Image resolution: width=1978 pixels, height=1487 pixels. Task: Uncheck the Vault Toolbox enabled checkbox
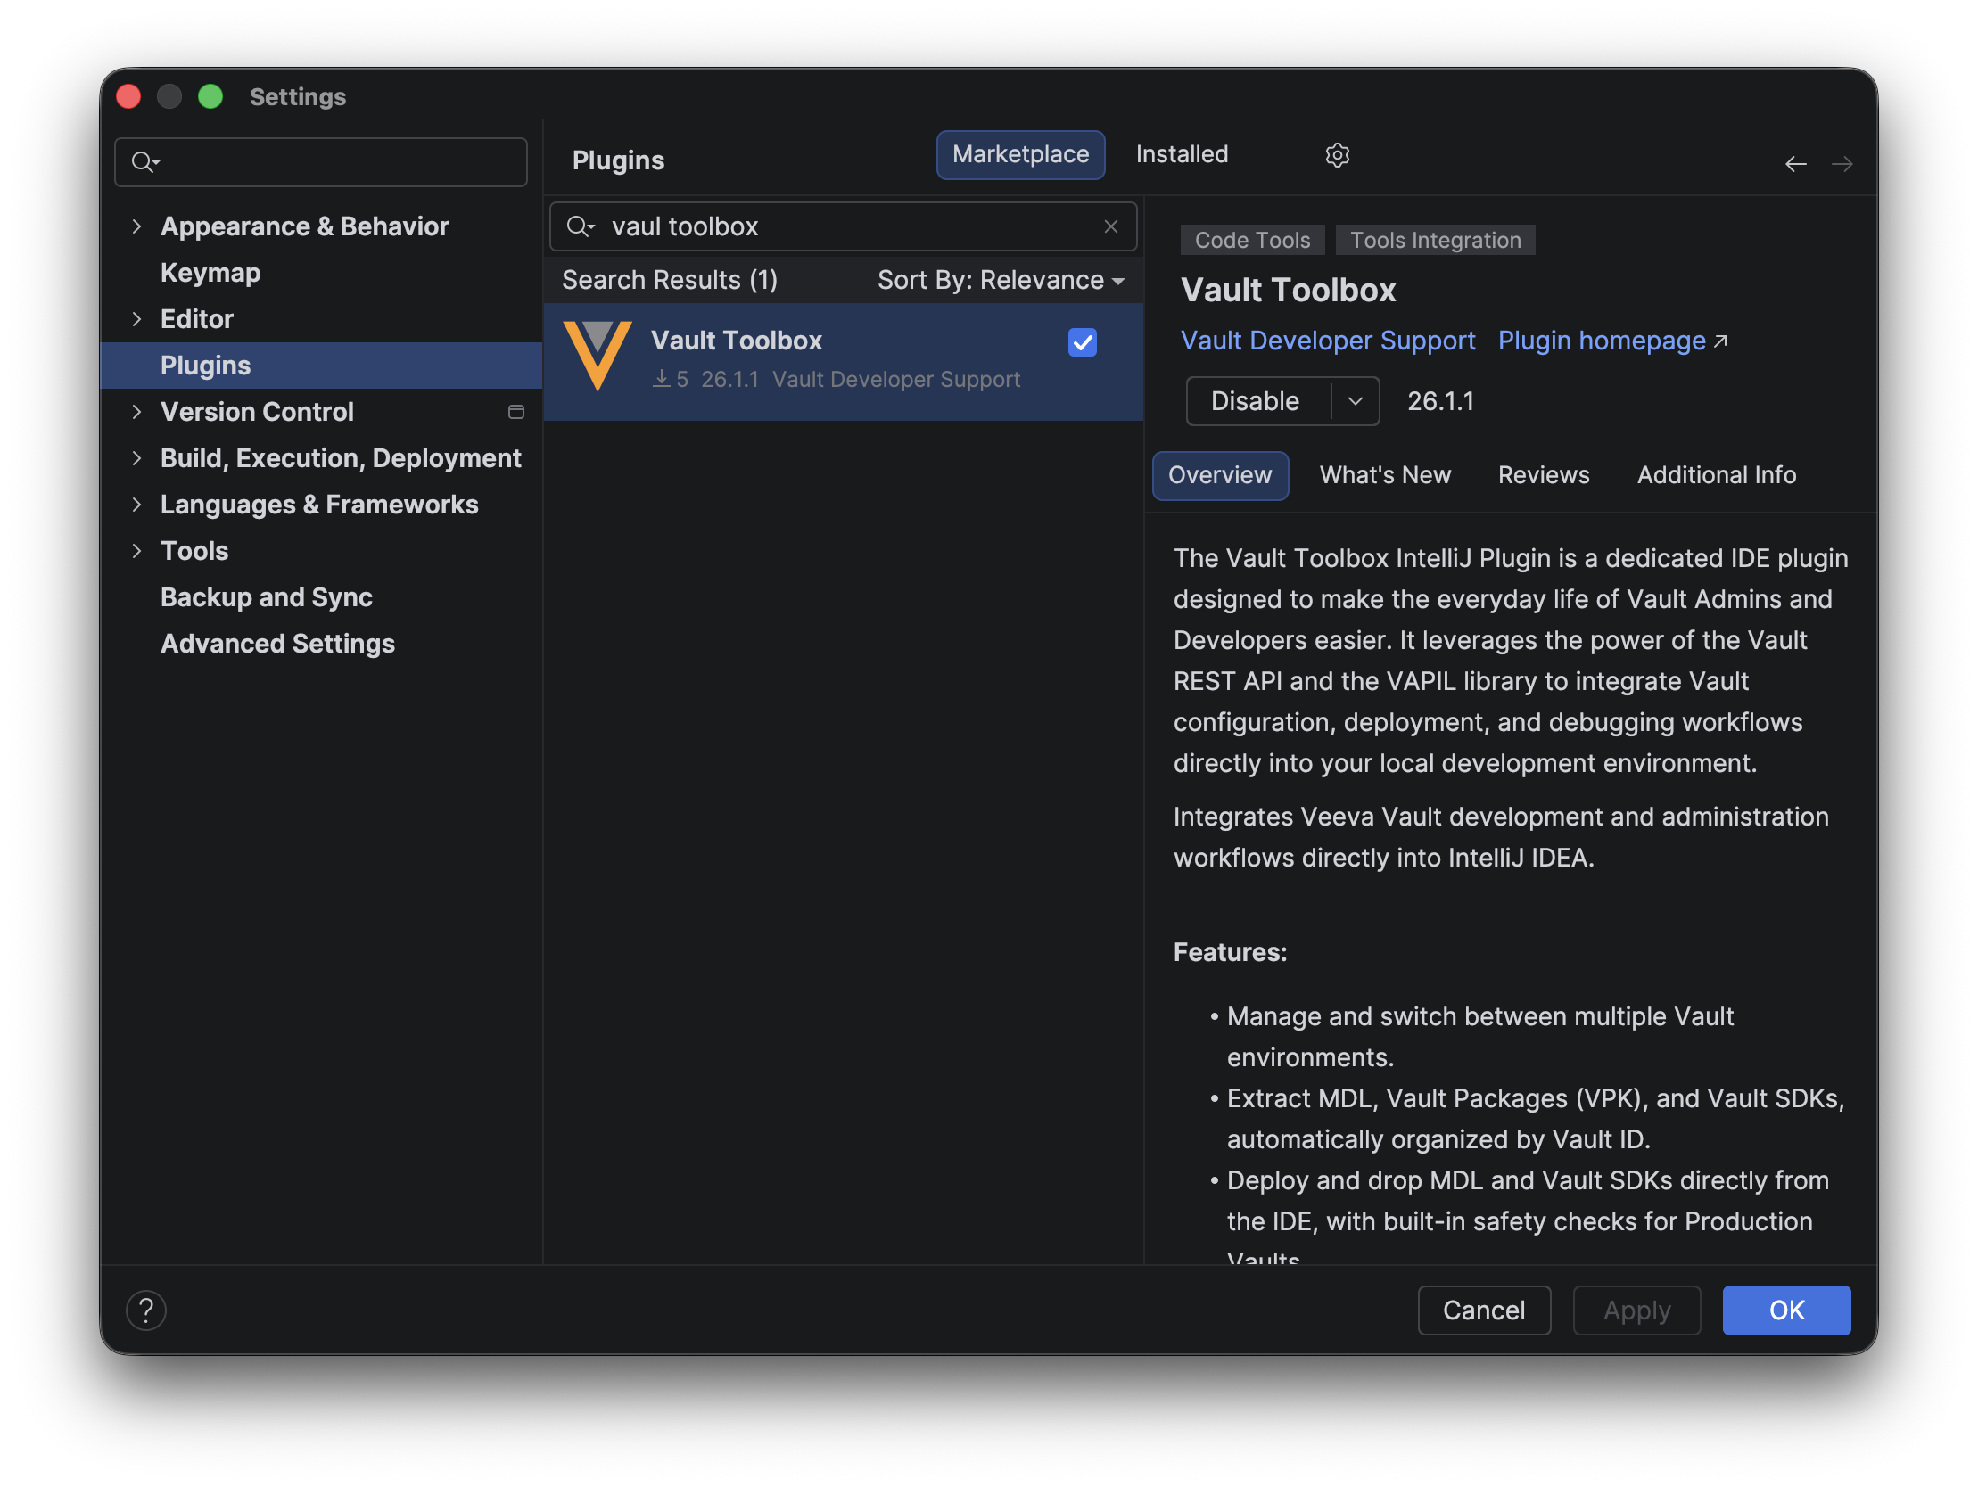1082,342
